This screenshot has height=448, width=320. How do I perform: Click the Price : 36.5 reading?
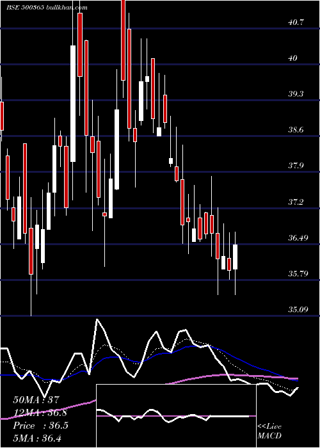click(x=40, y=426)
